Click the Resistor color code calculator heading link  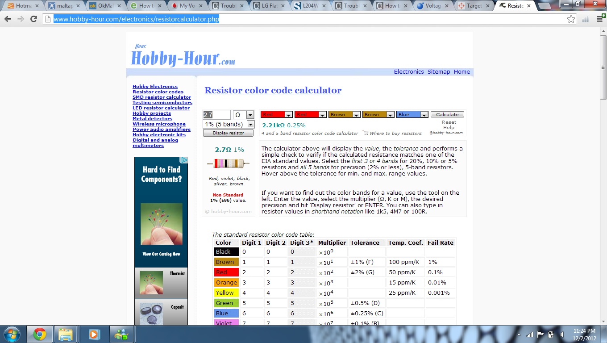(273, 90)
